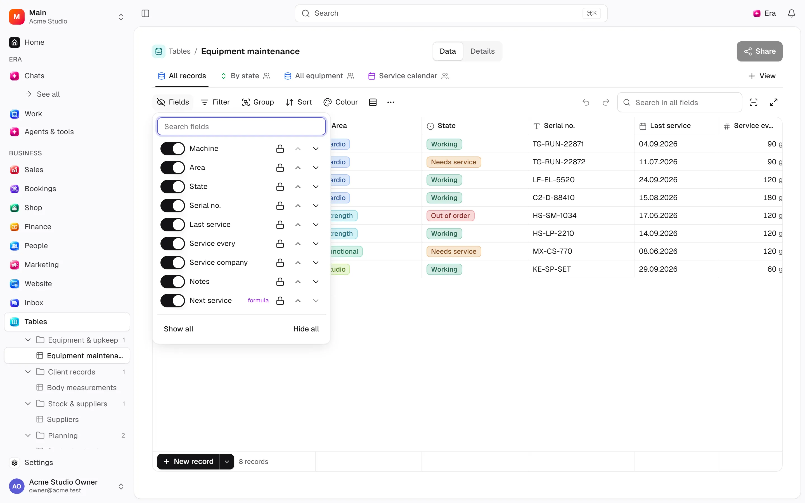Open the three-dots more options menu
The image size is (805, 503).
tap(390, 102)
